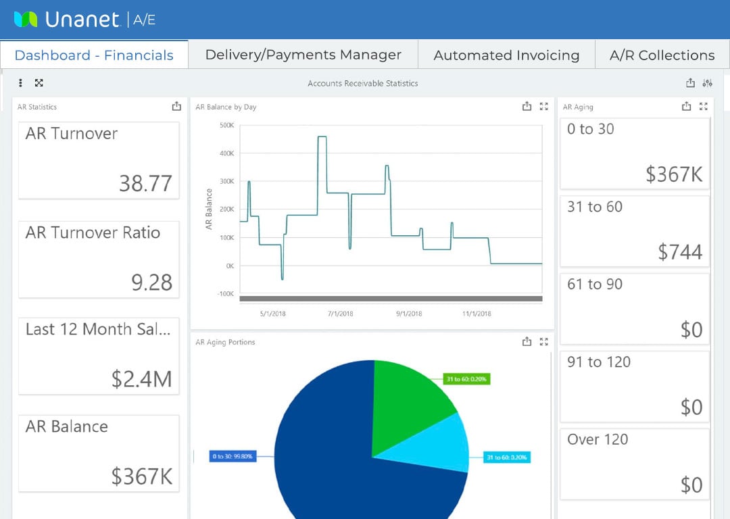Click the Unanet logo
The width and height of the screenshot is (730, 519).
click(66, 20)
